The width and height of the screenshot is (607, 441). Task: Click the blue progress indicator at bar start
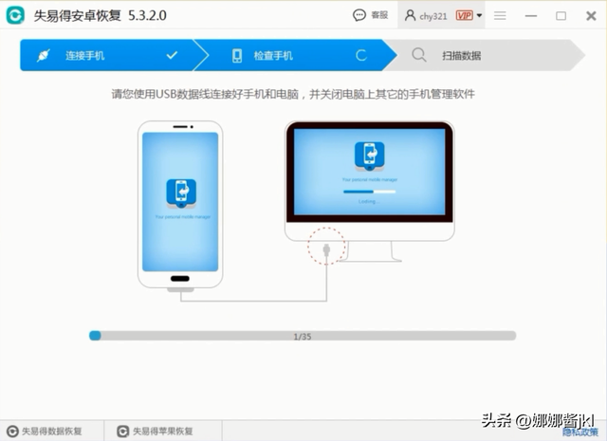pos(95,336)
